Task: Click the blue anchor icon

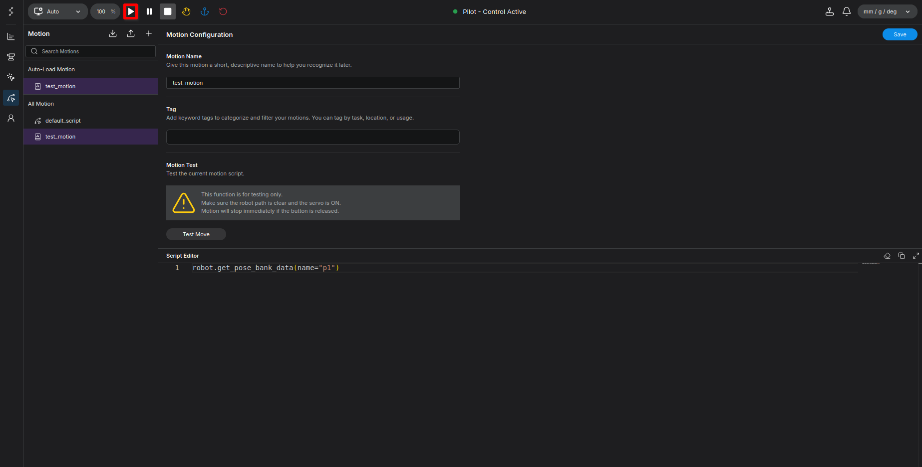Action: point(205,11)
